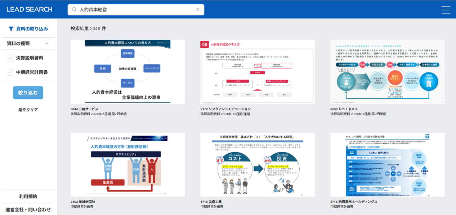
Task: Click the 資料の絞り込み heading
Action: 32,29
